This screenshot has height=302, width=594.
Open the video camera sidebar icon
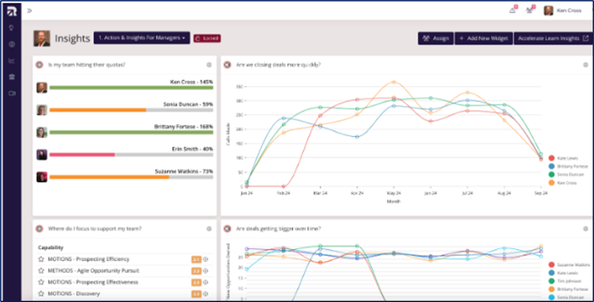[12, 93]
